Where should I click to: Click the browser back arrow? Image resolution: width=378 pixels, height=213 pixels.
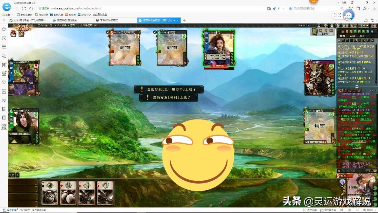coord(17,8)
